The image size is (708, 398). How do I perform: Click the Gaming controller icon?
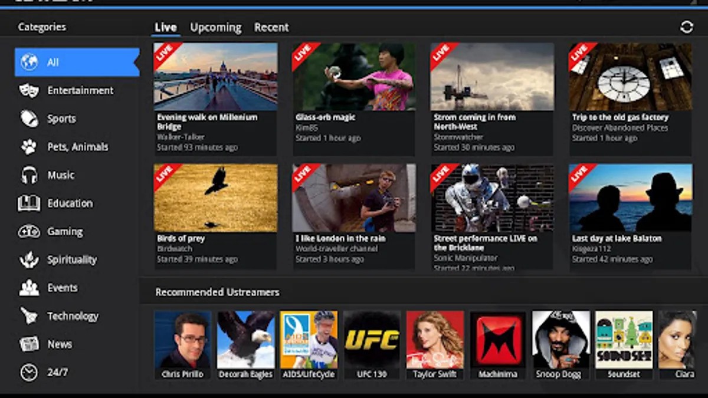point(29,232)
